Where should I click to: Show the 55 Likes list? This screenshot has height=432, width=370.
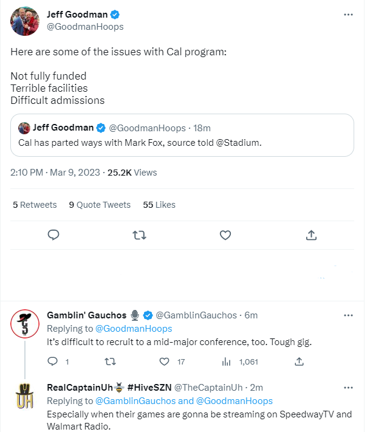[159, 205]
